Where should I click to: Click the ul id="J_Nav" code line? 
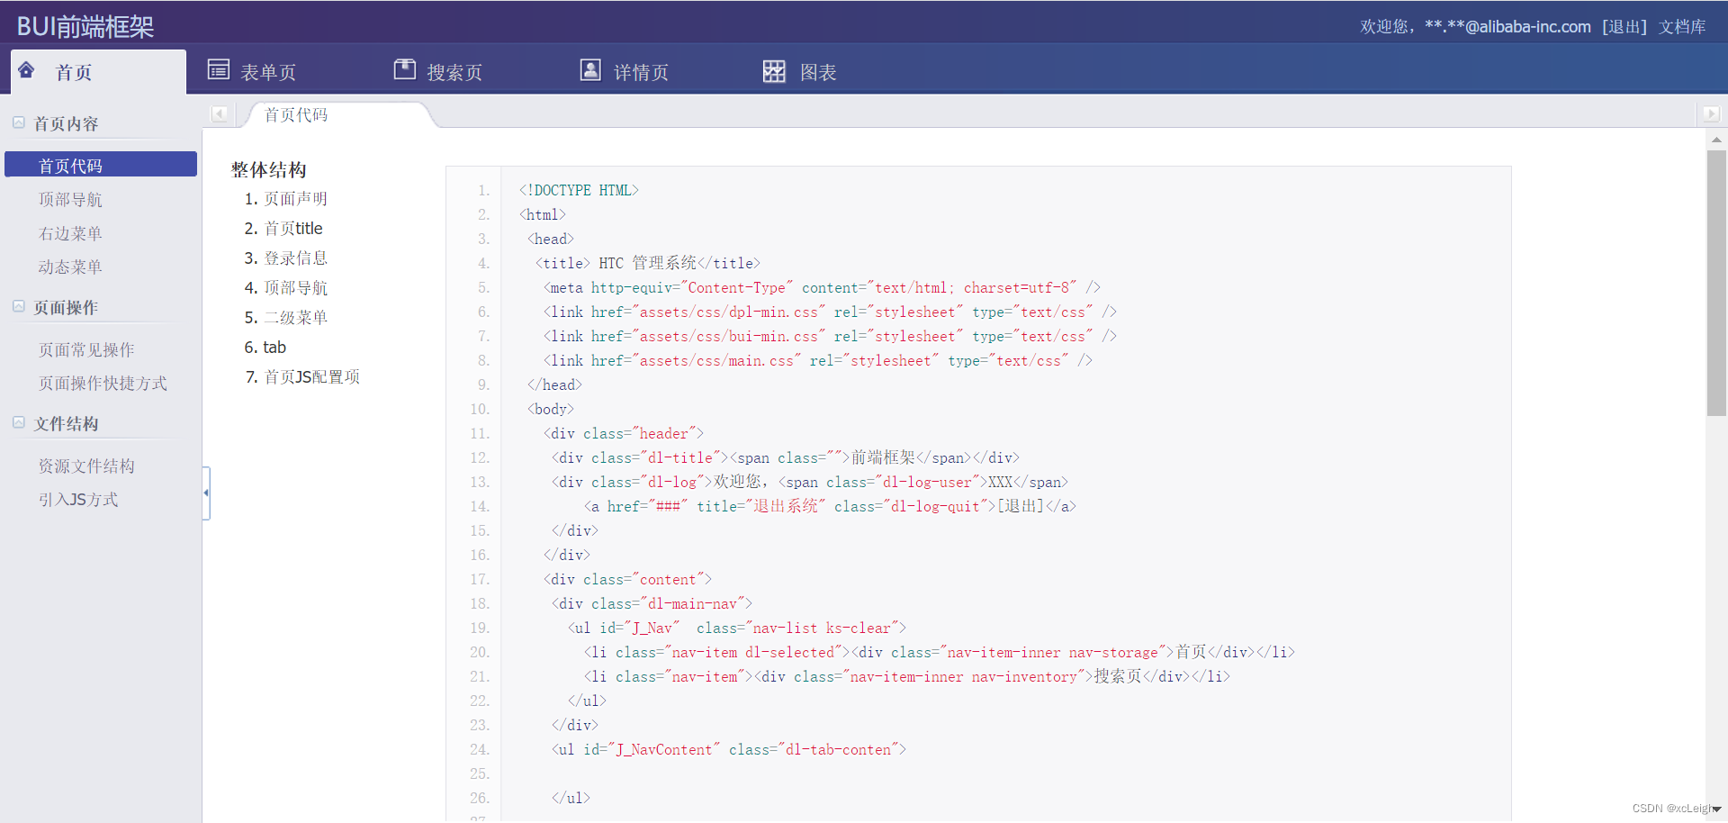[x=737, y=628]
